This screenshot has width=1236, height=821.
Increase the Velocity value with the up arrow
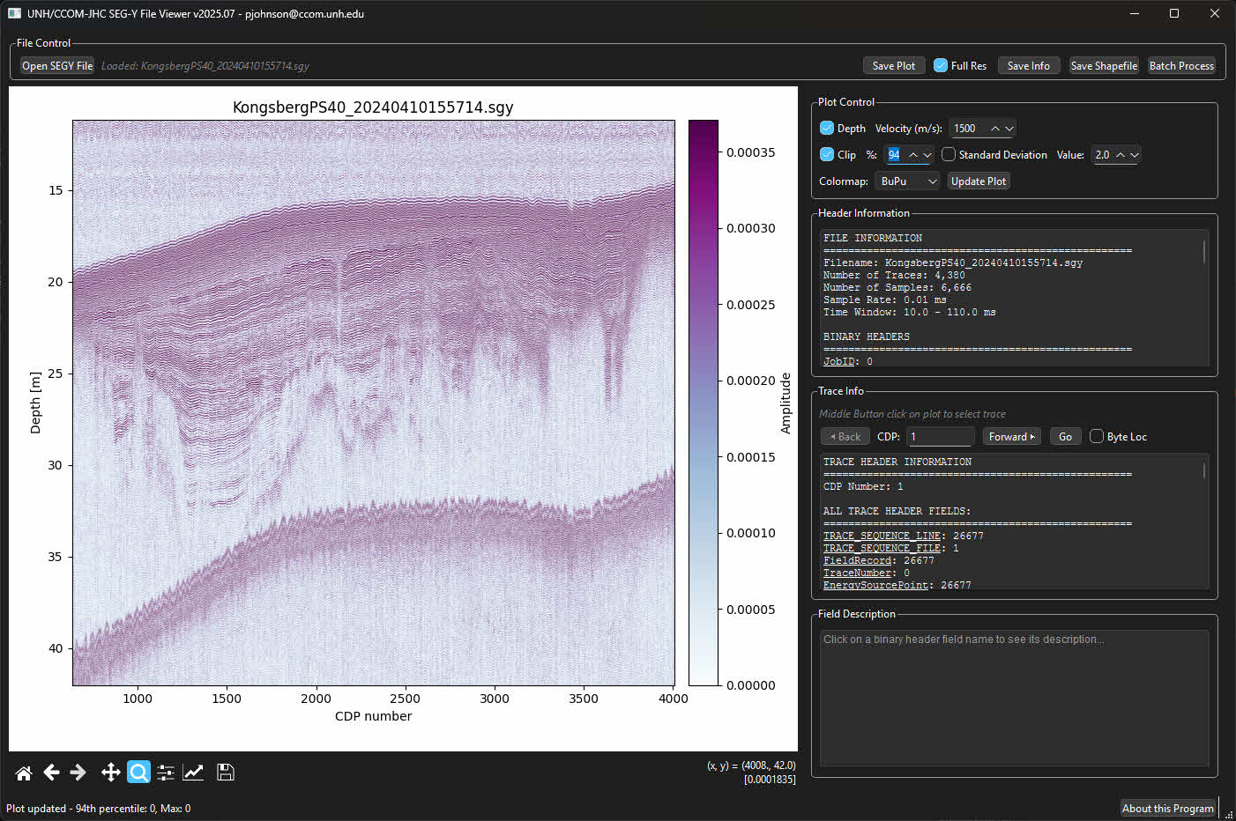coord(995,129)
